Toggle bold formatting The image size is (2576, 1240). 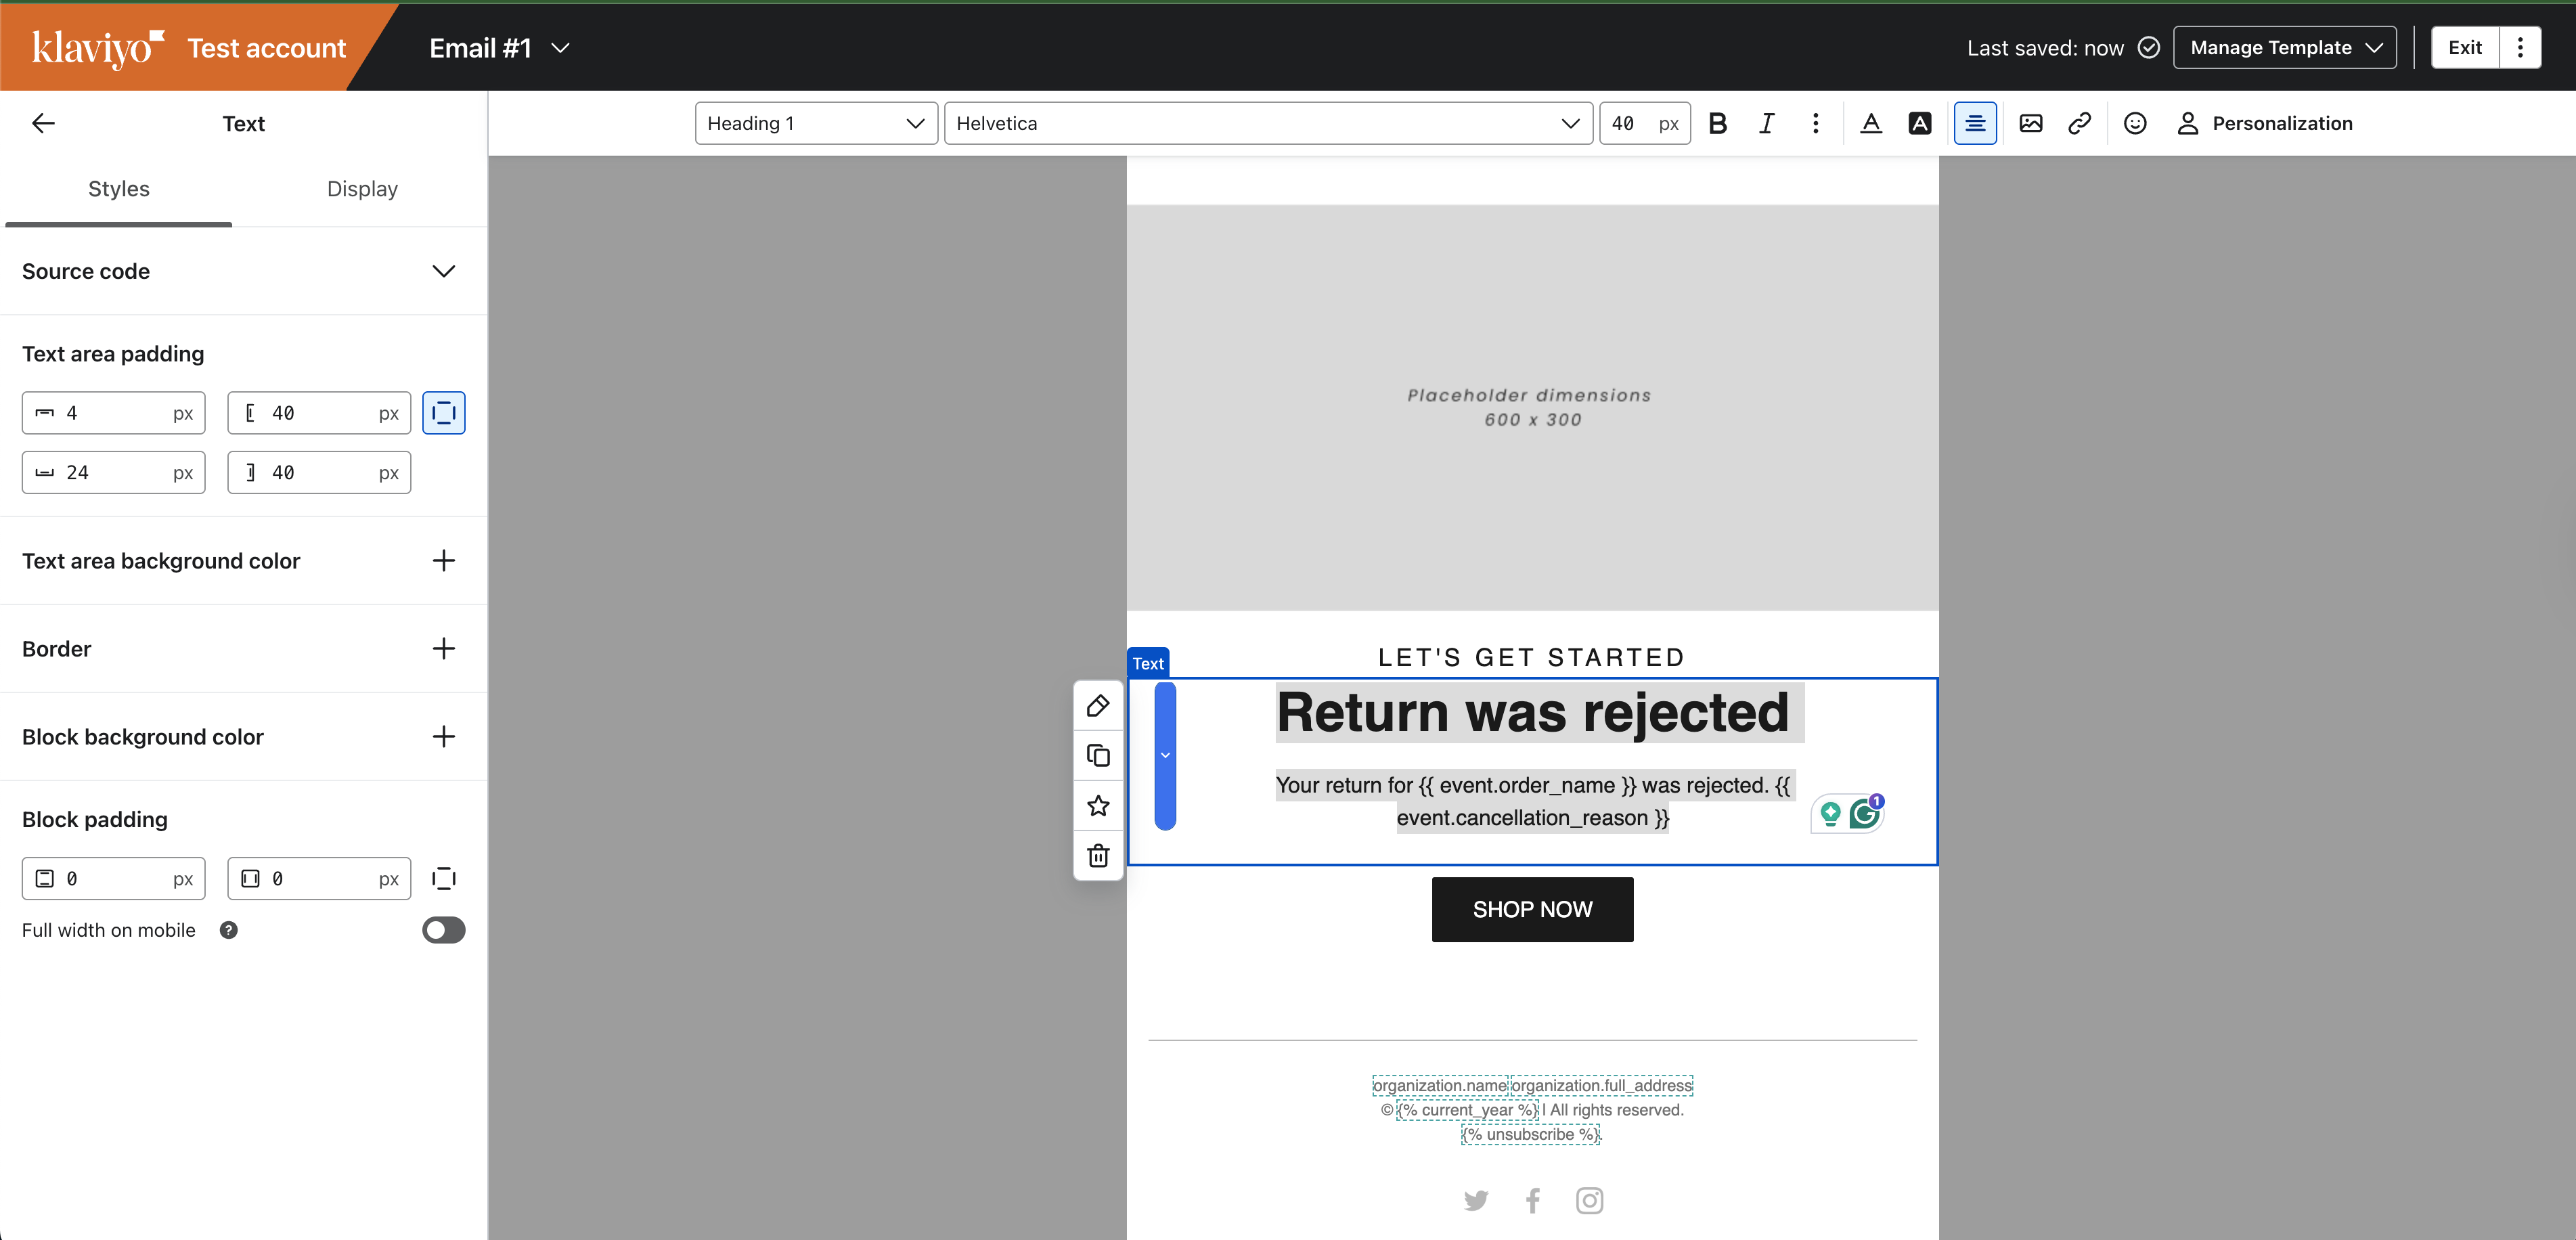[1718, 123]
